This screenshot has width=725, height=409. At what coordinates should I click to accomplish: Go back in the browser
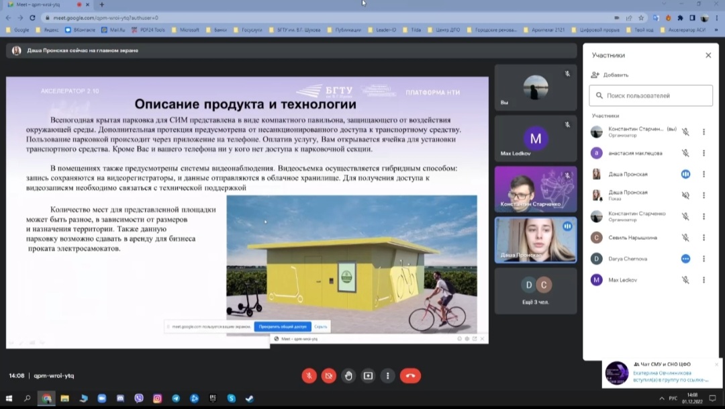[8, 17]
